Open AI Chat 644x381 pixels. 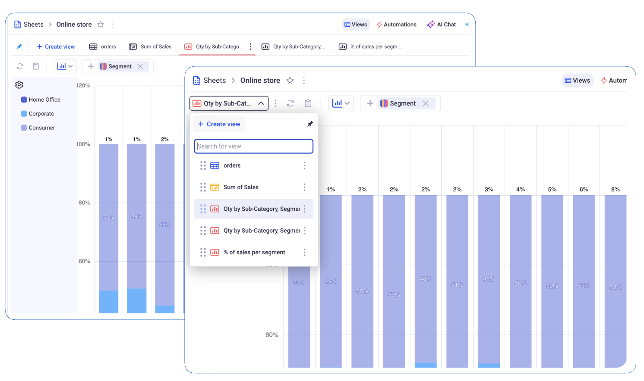tap(442, 25)
